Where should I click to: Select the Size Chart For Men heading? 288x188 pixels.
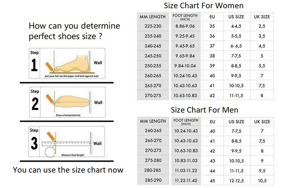204,110
